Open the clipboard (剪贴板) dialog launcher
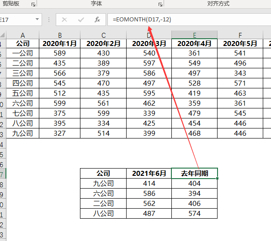The width and height of the screenshot is (271, 241). (33, 5)
